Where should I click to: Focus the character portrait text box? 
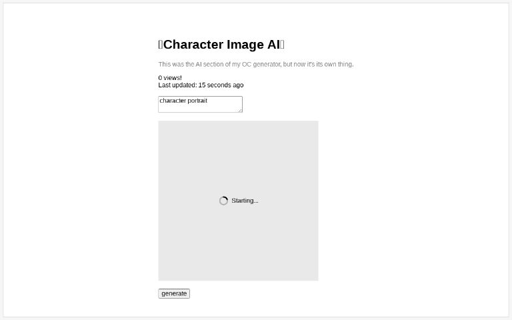199,105
